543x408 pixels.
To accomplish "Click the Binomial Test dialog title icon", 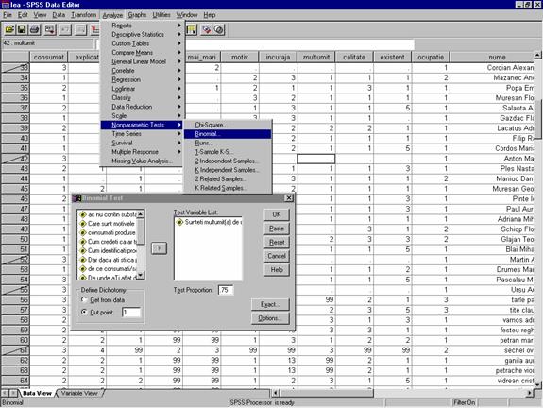I will [76, 198].
